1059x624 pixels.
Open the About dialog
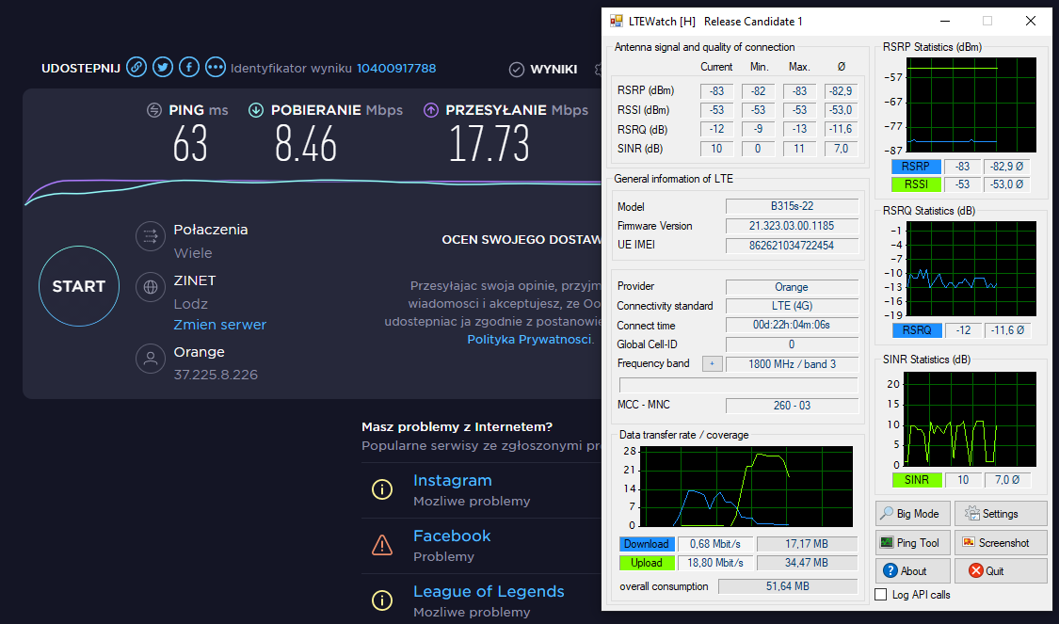click(x=912, y=571)
